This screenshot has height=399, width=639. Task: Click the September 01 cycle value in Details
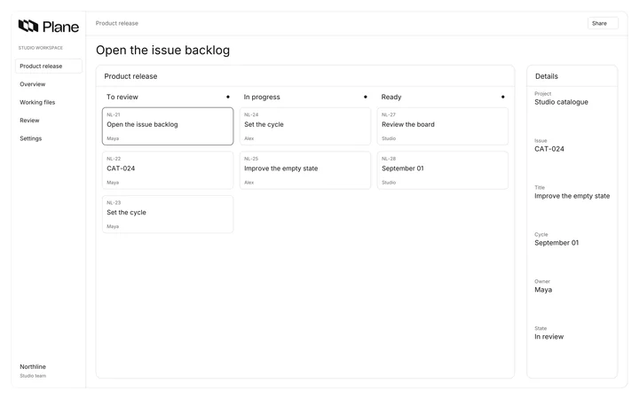coord(556,243)
